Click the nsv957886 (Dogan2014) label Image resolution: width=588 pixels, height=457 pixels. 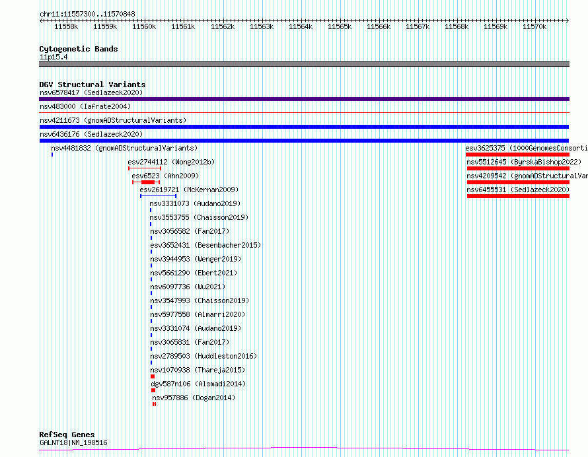(194, 398)
